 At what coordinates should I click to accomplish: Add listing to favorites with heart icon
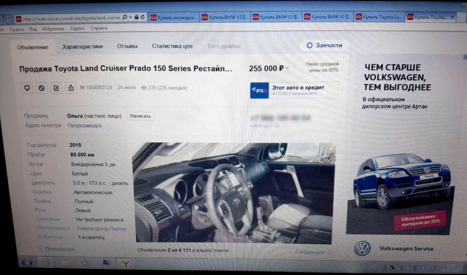click(27, 88)
